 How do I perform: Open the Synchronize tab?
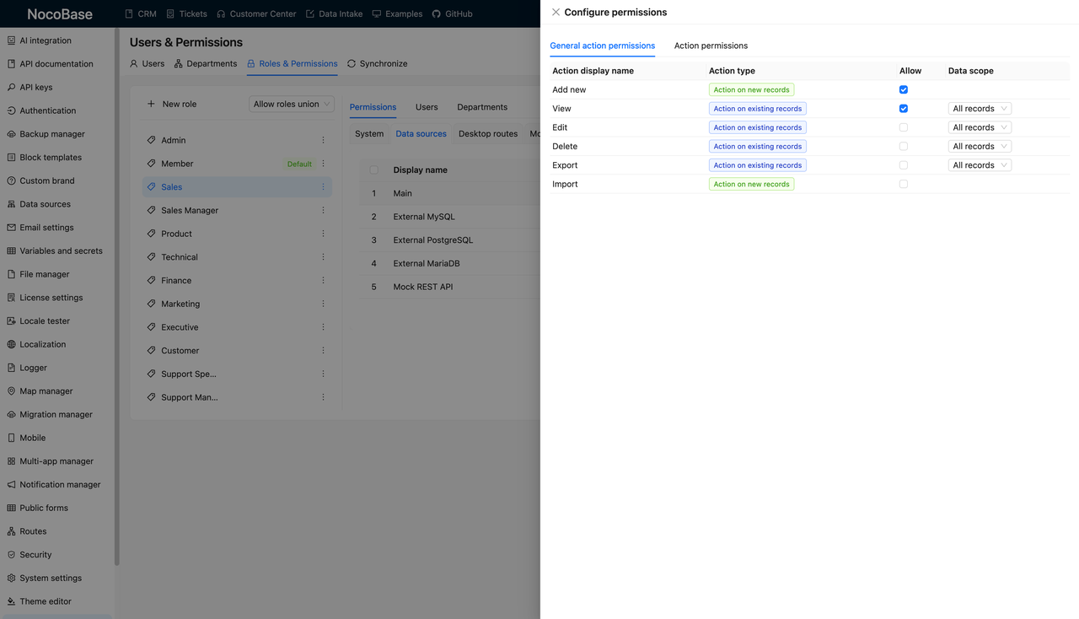(377, 63)
